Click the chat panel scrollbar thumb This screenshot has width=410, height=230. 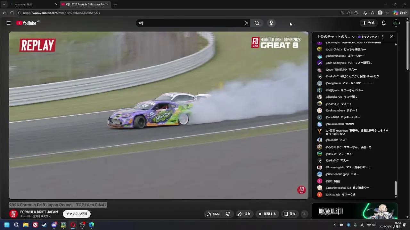[x=396, y=188]
